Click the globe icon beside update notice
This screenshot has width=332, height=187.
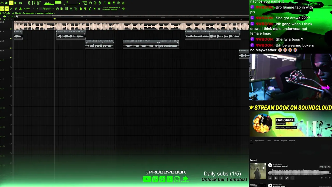pos(123,9)
